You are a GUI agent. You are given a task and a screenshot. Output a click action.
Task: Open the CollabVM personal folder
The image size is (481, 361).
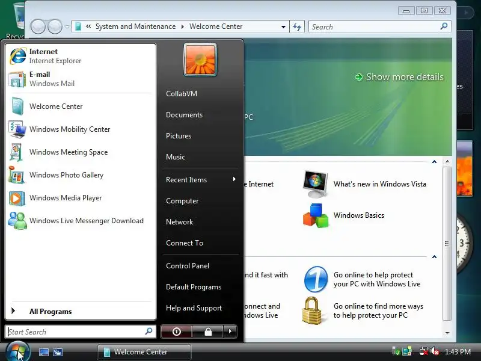point(182,94)
